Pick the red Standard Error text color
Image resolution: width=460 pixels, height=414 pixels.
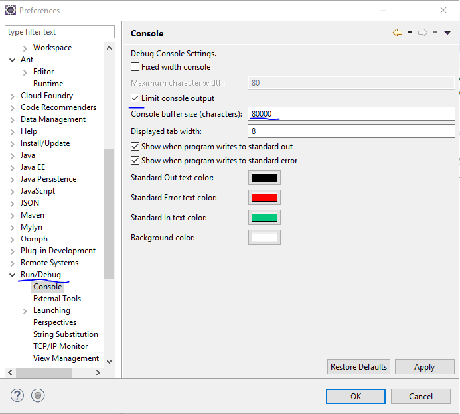pyautogui.click(x=264, y=198)
